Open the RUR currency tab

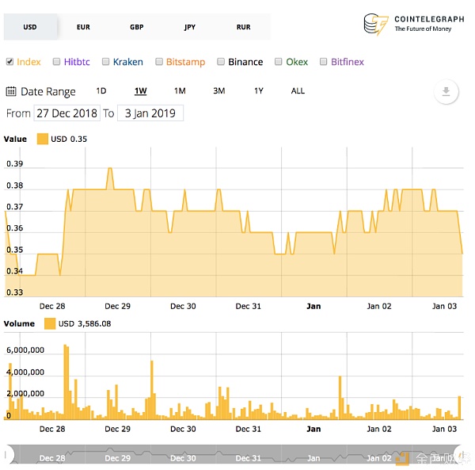pyautogui.click(x=244, y=27)
